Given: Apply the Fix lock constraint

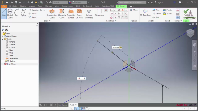Looking at the screenshot, I should coord(123,10).
